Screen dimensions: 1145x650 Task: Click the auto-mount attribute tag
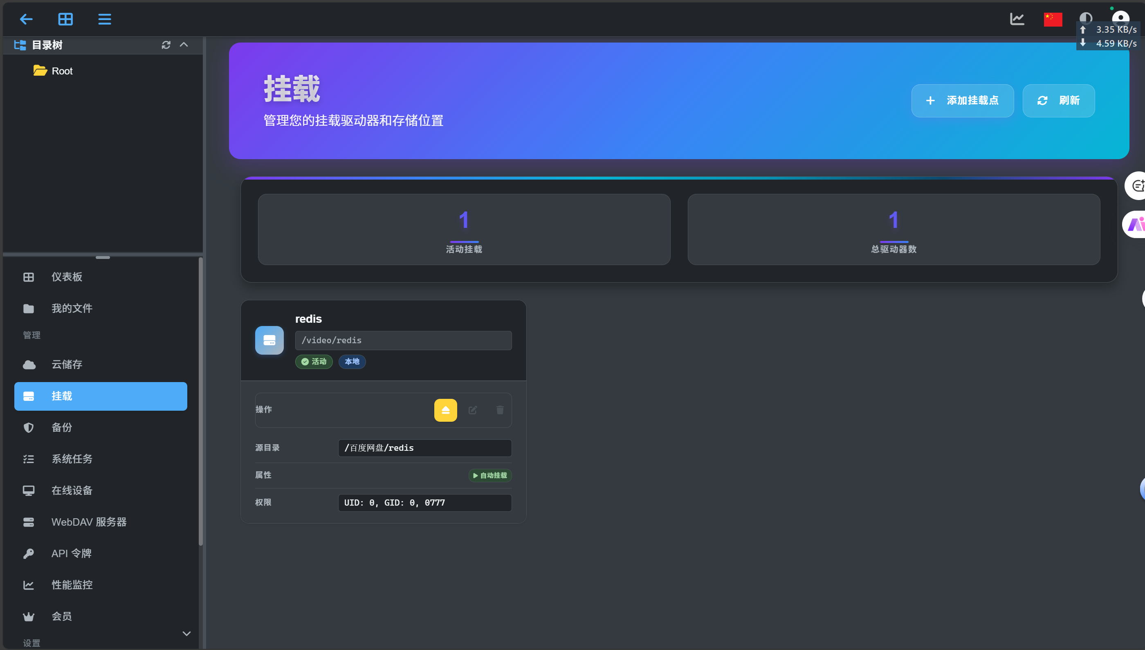click(x=489, y=475)
